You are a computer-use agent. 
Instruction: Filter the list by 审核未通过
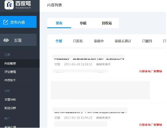click(123, 41)
